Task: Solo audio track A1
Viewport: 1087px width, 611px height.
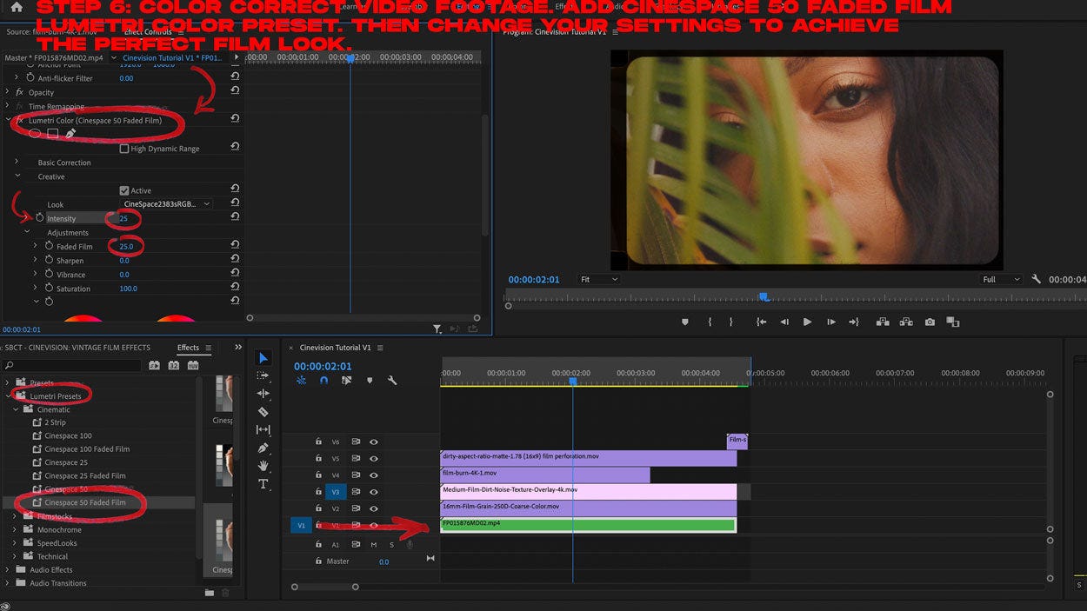Action: tap(391, 544)
